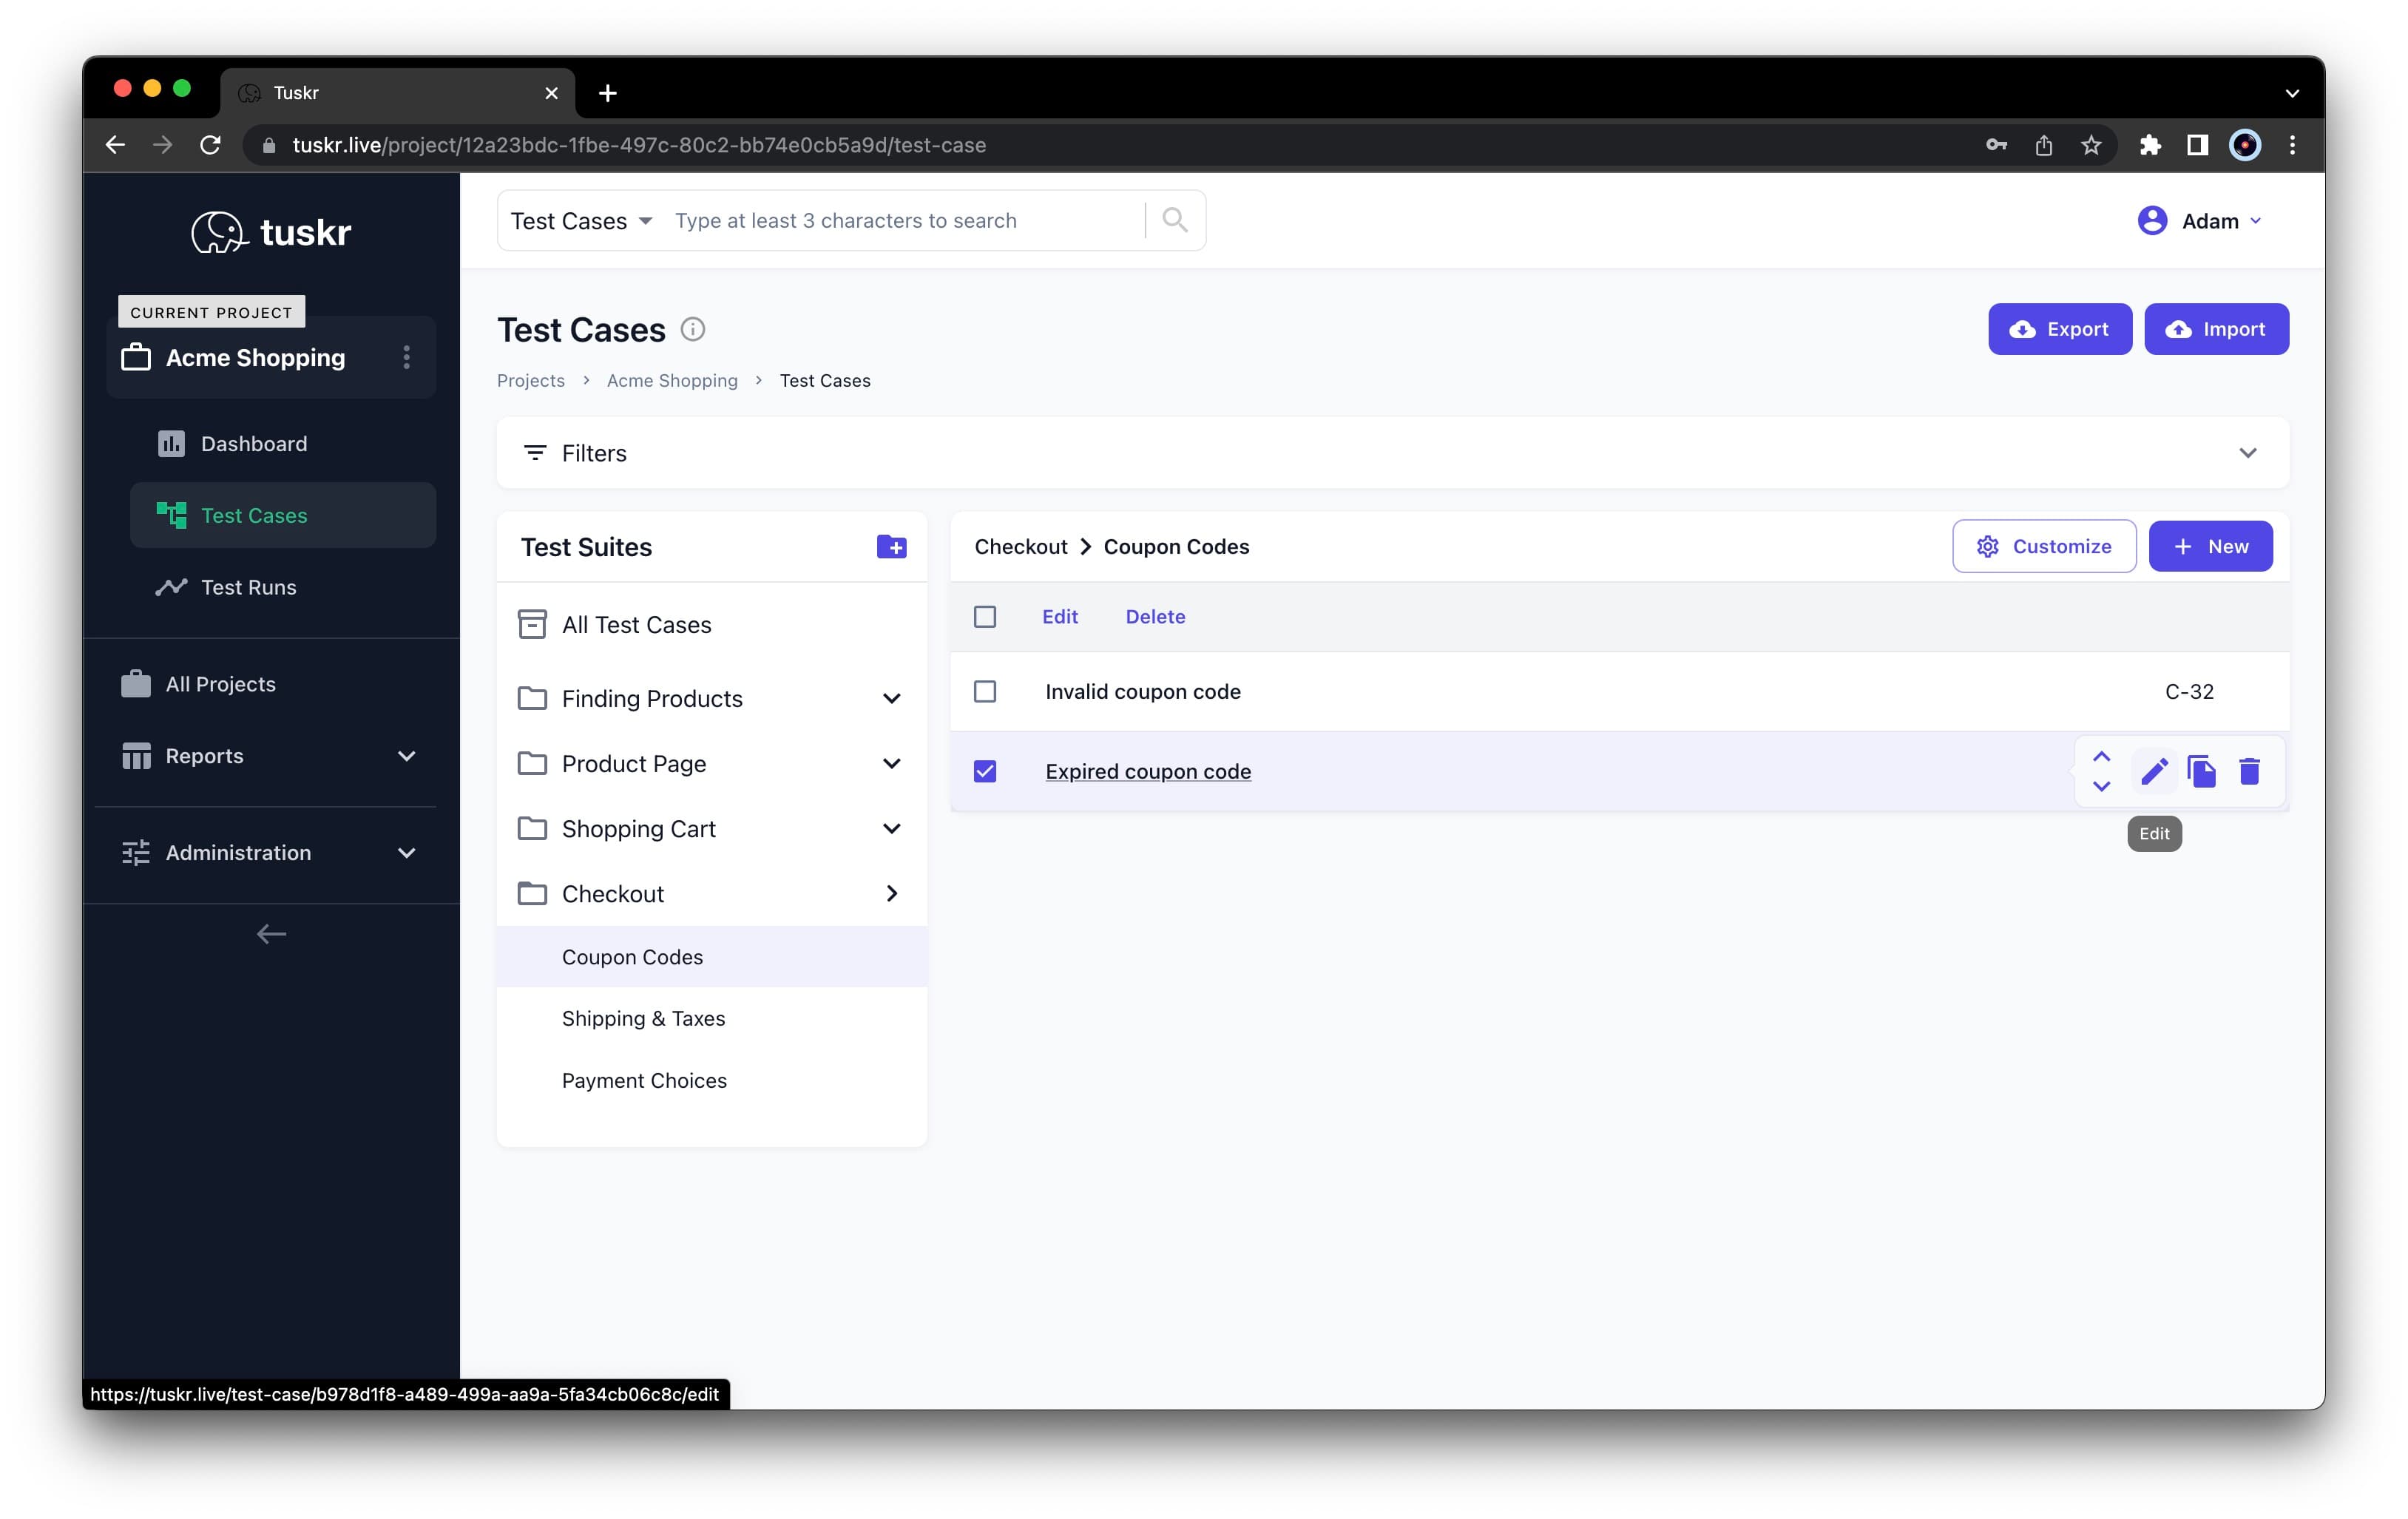Select Shipping & Taxes sub-suite

pos(643,1018)
